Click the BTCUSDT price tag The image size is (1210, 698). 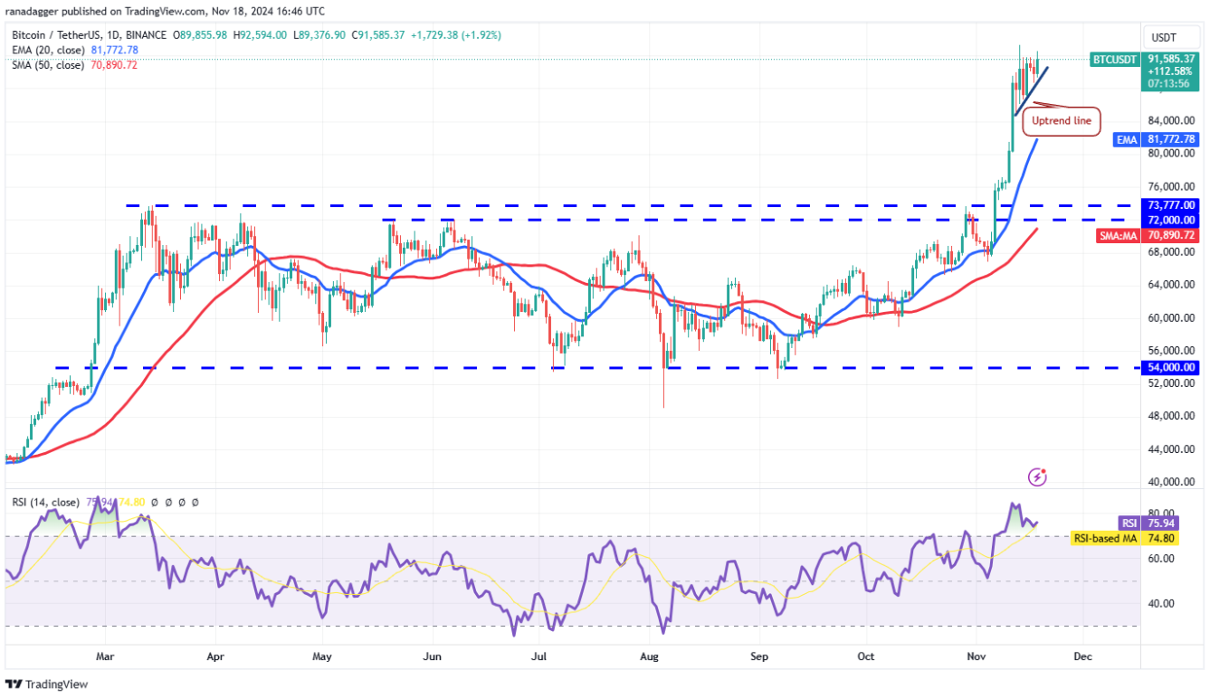(1117, 59)
